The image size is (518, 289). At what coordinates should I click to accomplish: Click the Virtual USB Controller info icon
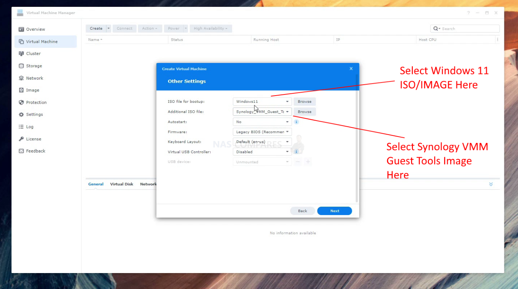pyautogui.click(x=297, y=152)
